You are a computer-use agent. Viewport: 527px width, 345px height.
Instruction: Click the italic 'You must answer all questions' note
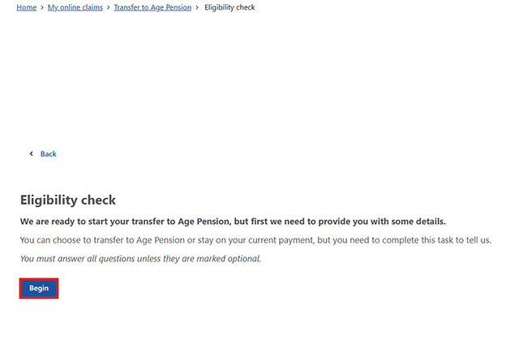(140, 259)
